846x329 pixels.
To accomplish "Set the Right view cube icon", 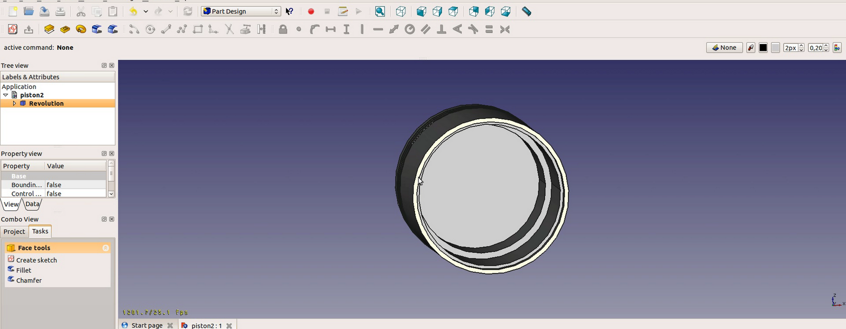I will click(x=453, y=11).
